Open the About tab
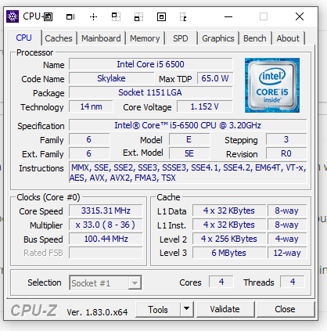Image resolution: width=327 pixels, height=331 pixels. coord(288,38)
